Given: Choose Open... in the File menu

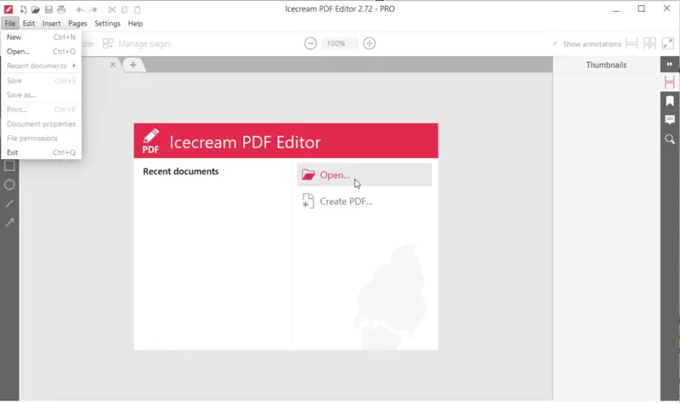Looking at the screenshot, I should 41,51.
